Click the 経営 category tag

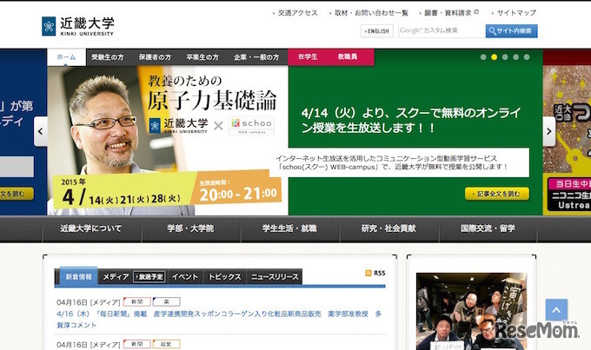166,344
